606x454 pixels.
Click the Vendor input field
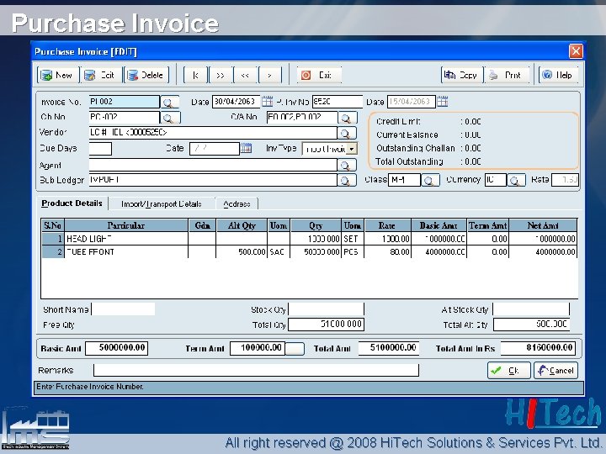[x=213, y=133]
